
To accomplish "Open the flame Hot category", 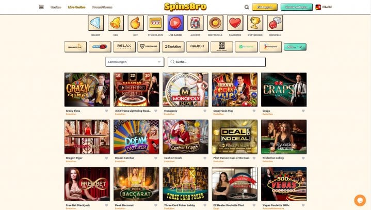I will pos(136,23).
